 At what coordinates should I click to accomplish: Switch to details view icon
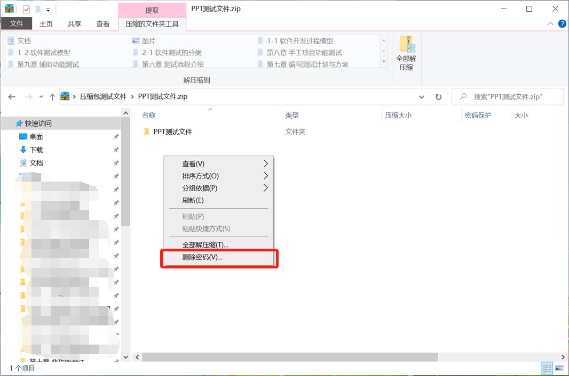(547, 369)
